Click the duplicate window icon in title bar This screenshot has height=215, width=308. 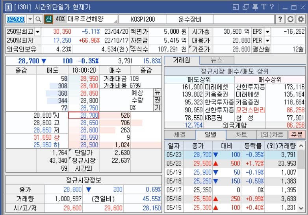(x=245, y=7)
